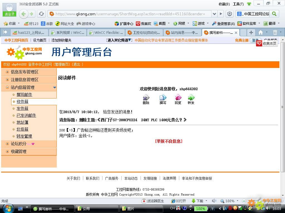Open the 翻译 translate tool
This screenshot has height=213, width=285.
(270, 24)
